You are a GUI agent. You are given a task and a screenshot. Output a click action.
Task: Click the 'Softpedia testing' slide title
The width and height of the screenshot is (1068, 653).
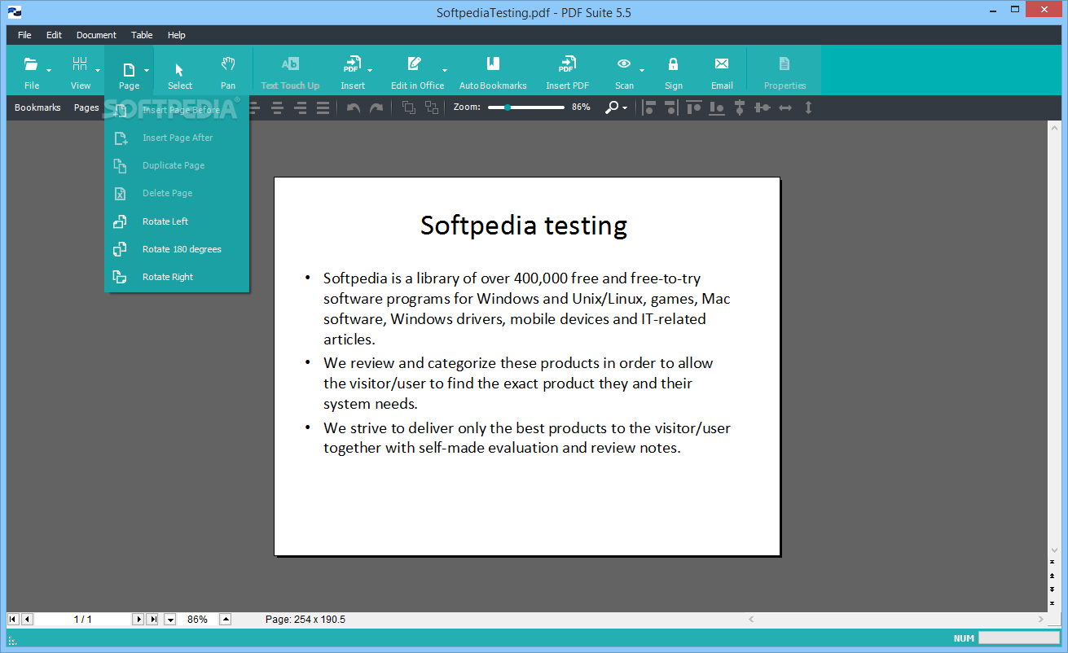pyautogui.click(x=524, y=226)
